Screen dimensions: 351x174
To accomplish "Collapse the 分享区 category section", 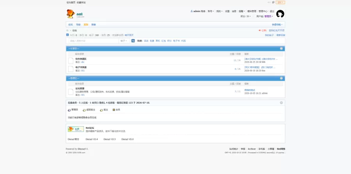I will [x=281, y=49].
